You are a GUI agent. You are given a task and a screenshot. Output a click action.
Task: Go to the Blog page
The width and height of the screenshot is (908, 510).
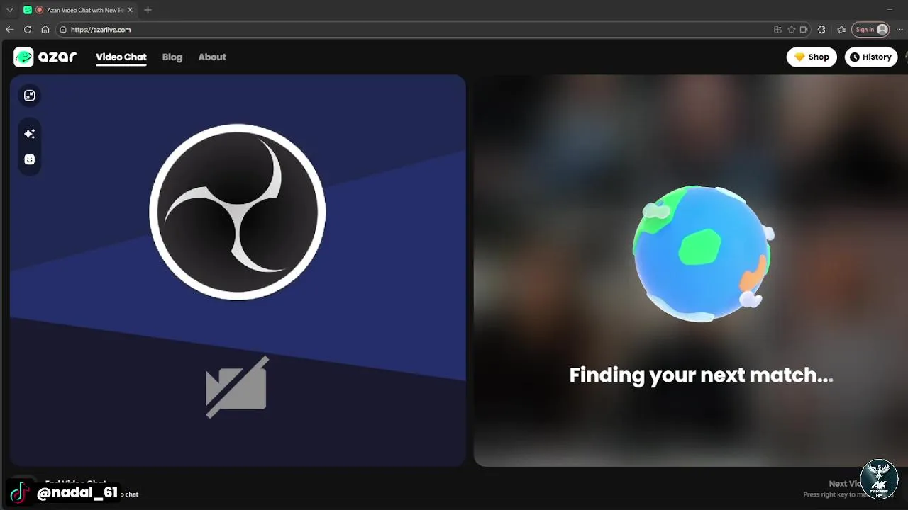172,57
